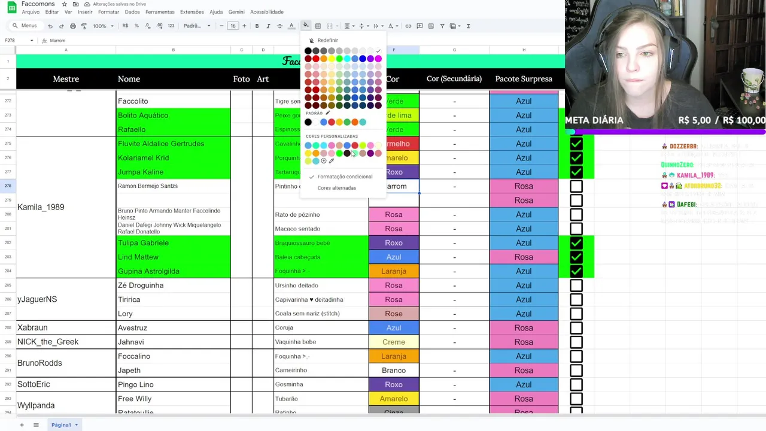Uncheck the checkbox in Fluvite Aldalice Gertrudes row

[x=576, y=144]
